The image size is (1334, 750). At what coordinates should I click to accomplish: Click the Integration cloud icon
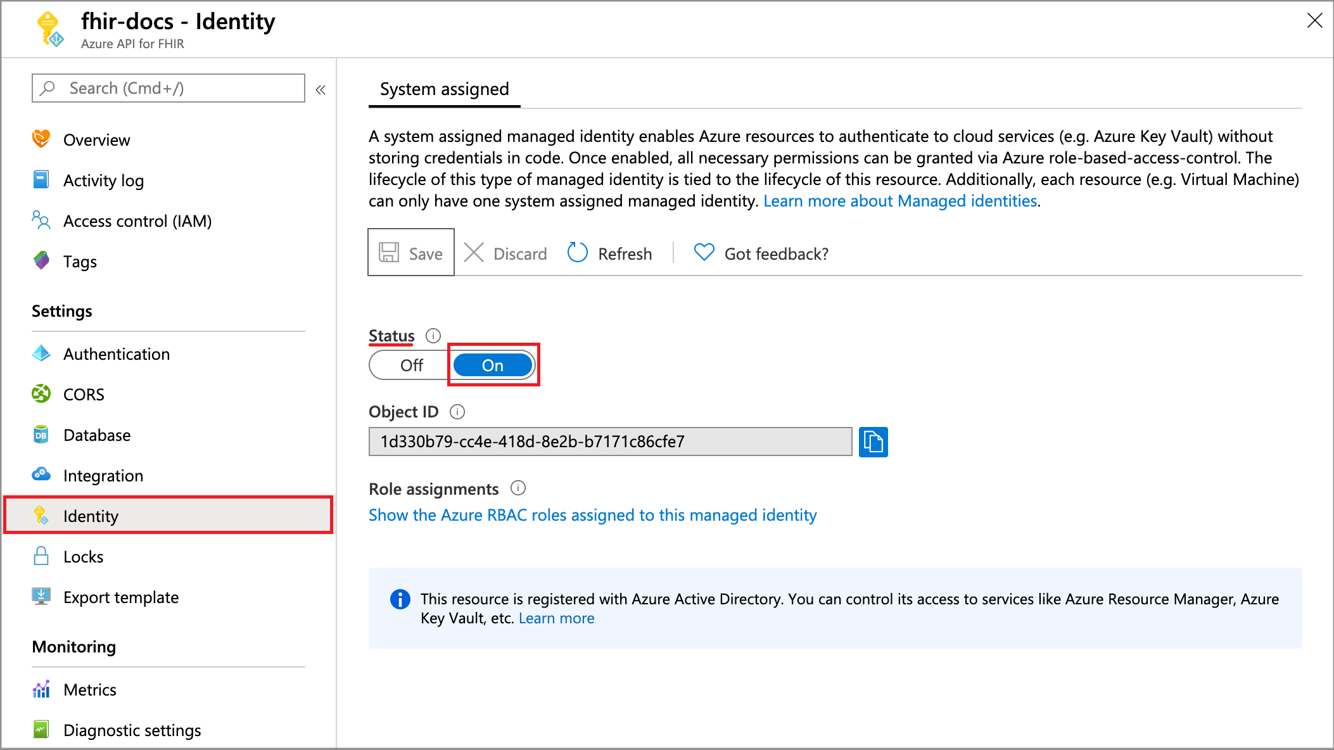[41, 474]
